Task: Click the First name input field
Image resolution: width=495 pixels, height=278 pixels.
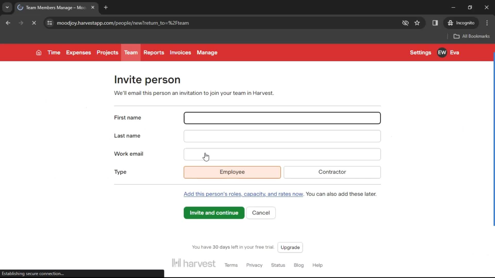Action: pyautogui.click(x=282, y=118)
